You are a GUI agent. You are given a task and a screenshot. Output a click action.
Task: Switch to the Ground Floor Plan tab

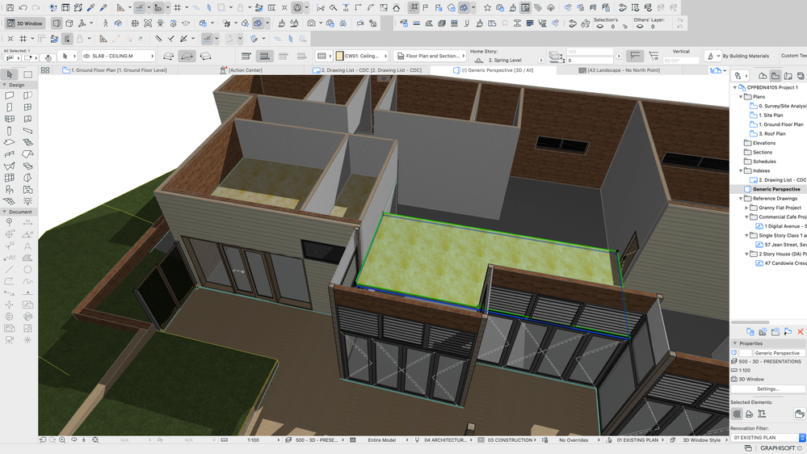click(117, 70)
